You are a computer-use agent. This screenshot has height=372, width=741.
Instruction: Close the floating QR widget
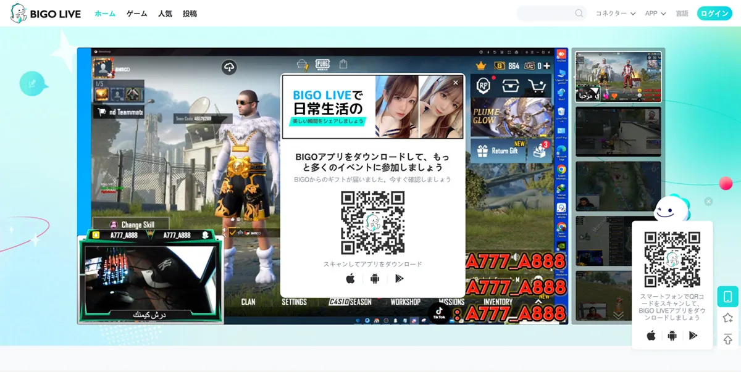pyautogui.click(x=708, y=201)
